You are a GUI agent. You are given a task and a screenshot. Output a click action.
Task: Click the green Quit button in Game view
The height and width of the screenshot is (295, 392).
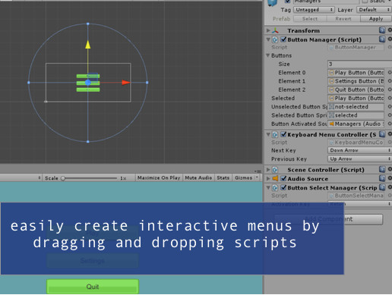tap(93, 287)
